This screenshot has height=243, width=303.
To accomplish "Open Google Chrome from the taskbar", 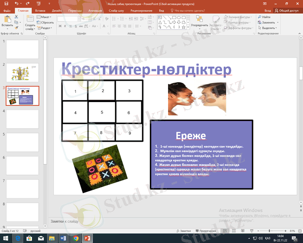I will tap(76, 238).
